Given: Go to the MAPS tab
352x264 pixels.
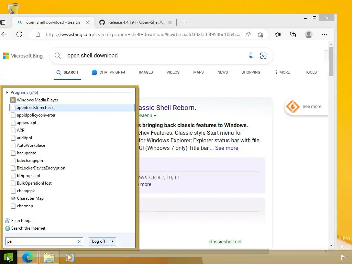Looking at the screenshot, I should [198, 72].
